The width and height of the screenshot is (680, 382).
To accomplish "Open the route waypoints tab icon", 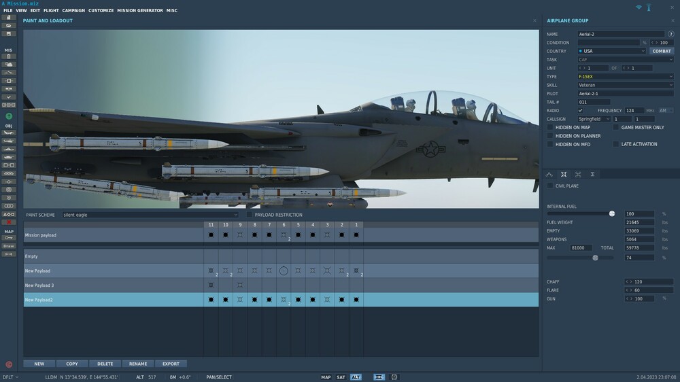I will [549, 175].
